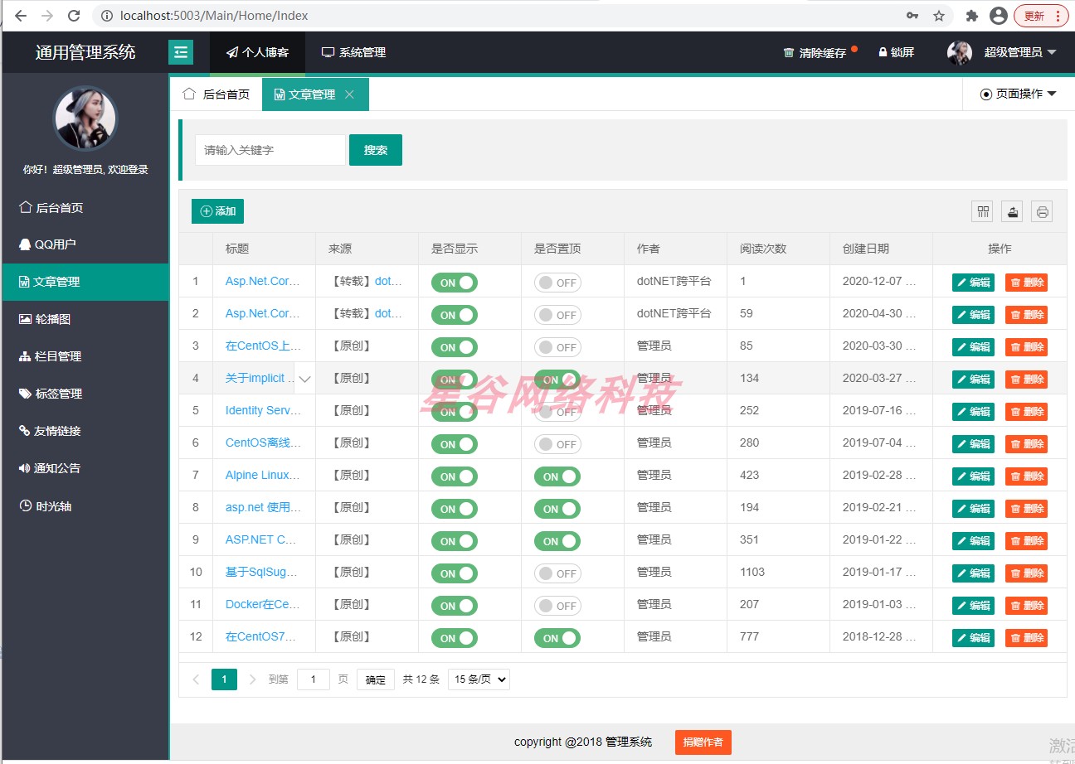
Task: Open article link Alpine Linux…
Action: (x=263, y=475)
